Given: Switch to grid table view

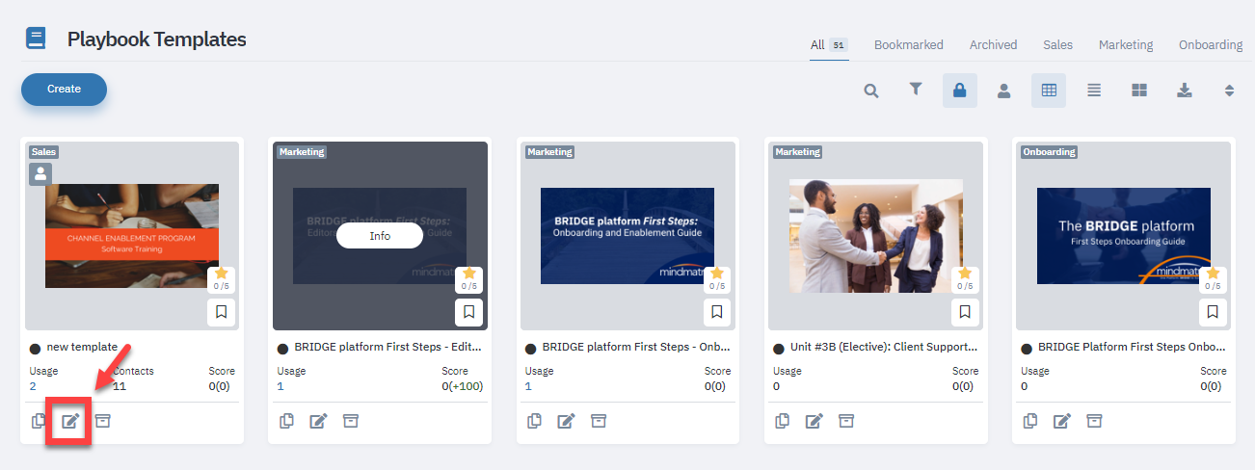Looking at the screenshot, I should 1049,91.
